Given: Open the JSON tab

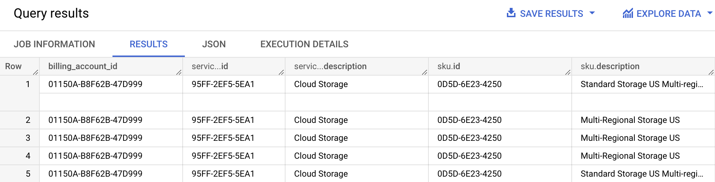Looking at the screenshot, I should pos(214,44).
